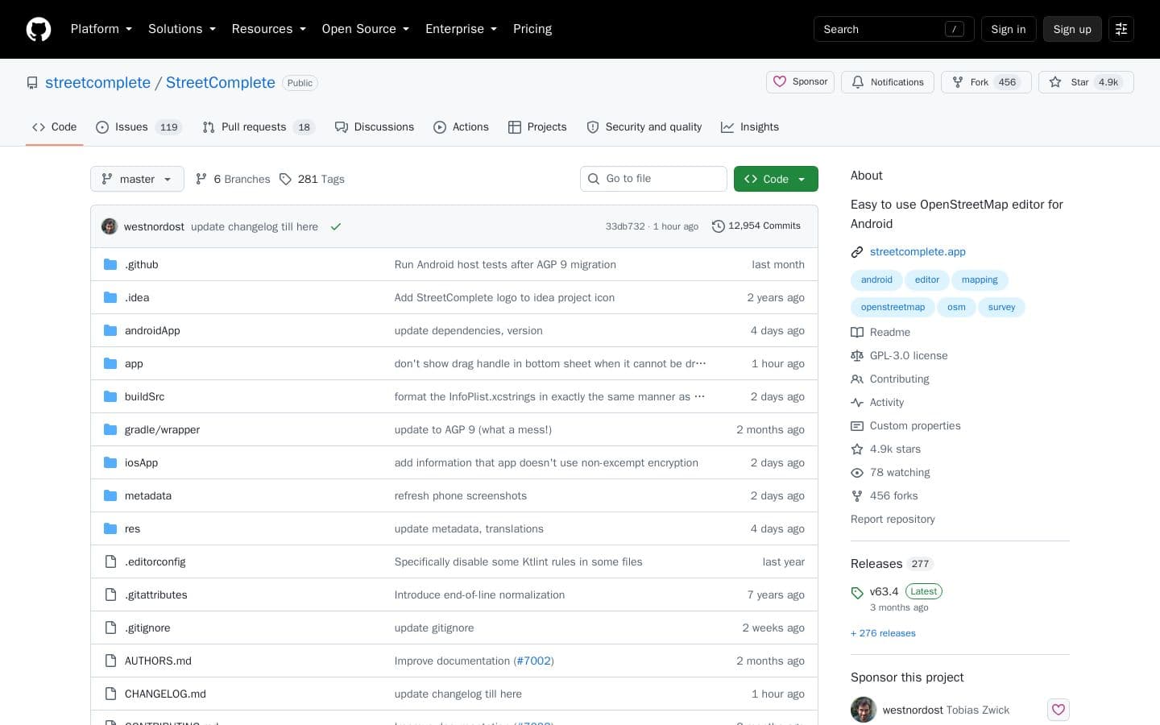Open the Insights tab

click(750, 127)
